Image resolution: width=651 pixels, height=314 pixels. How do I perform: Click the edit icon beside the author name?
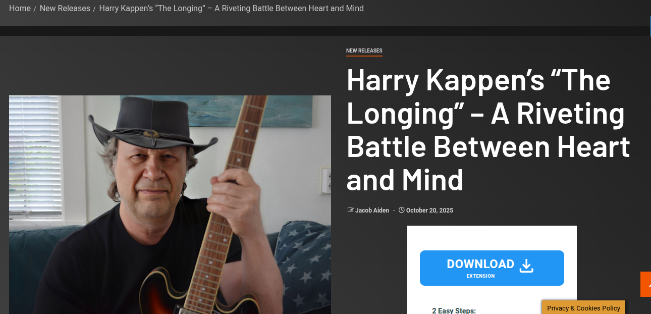(x=350, y=210)
